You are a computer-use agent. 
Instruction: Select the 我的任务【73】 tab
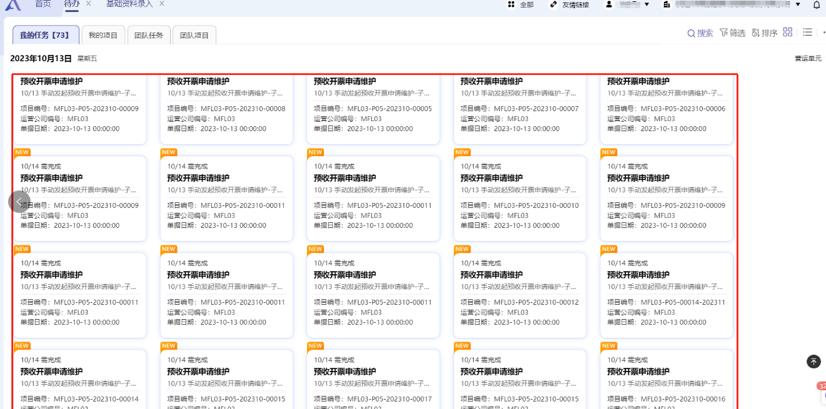point(46,35)
